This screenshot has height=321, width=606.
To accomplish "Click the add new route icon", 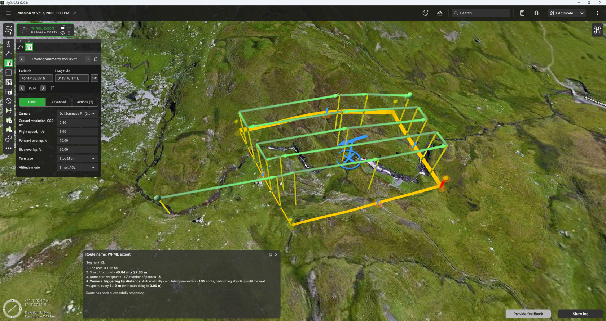I will pyautogui.click(x=9, y=30).
